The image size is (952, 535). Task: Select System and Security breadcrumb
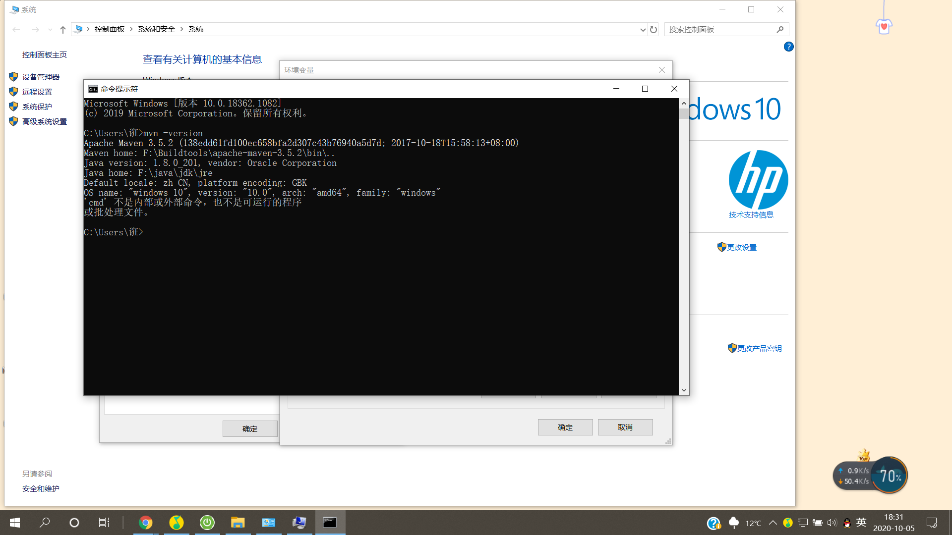tap(157, 29)
